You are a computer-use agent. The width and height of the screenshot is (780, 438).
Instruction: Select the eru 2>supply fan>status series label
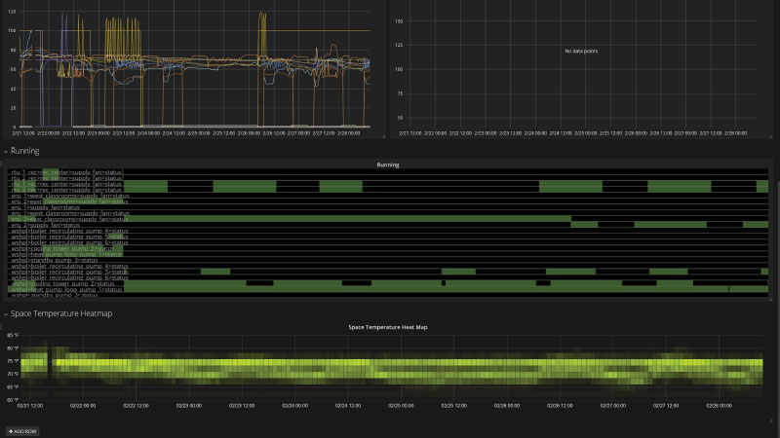(45, 225)
